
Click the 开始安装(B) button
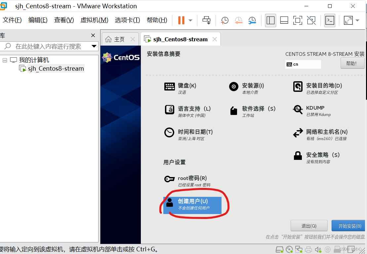coord(348,226)
